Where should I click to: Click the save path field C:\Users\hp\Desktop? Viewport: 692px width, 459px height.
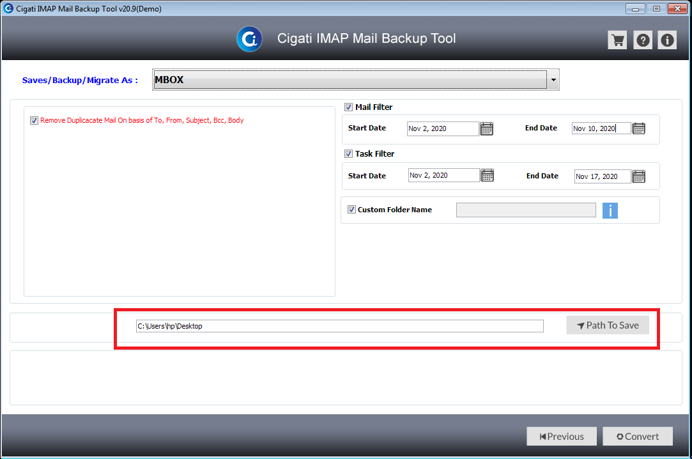[340, 326]
